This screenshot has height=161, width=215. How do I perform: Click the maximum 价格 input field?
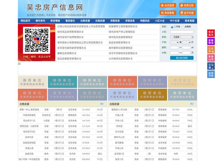point(186,53)
